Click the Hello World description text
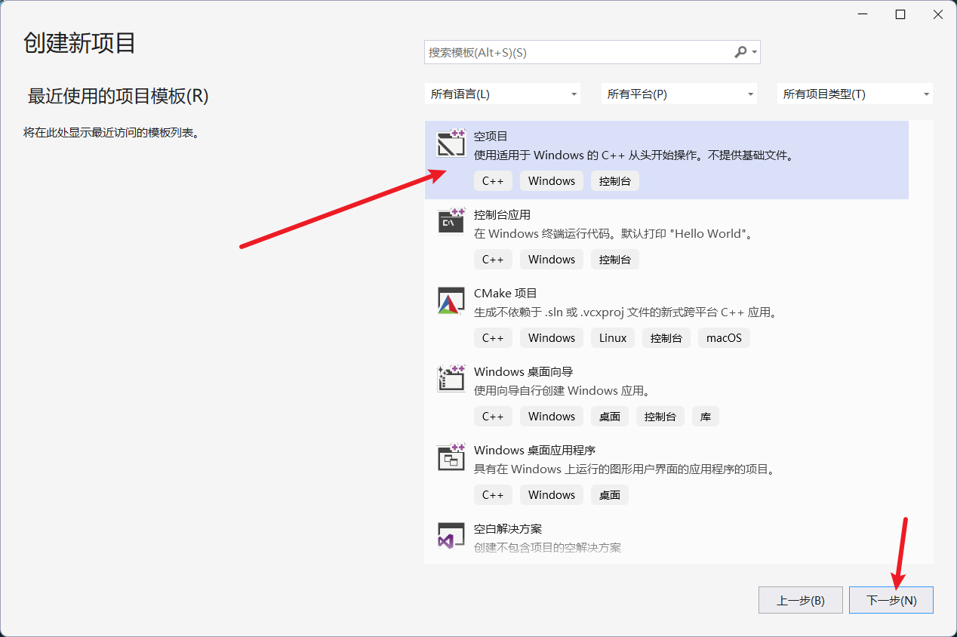The height and width of the screenshot is (637, 957). coord(614,234)
